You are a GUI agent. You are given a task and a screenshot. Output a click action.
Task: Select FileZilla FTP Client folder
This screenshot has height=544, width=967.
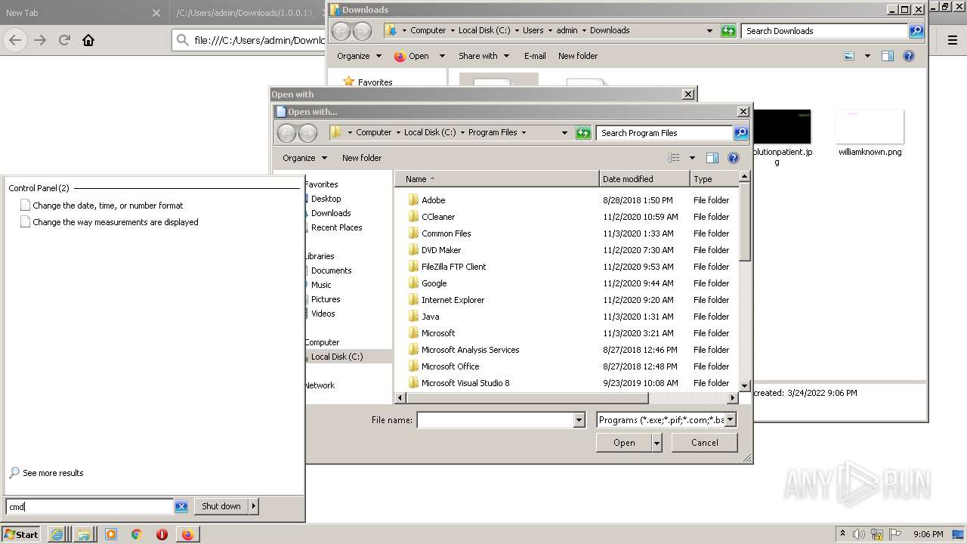coord(453,267)
